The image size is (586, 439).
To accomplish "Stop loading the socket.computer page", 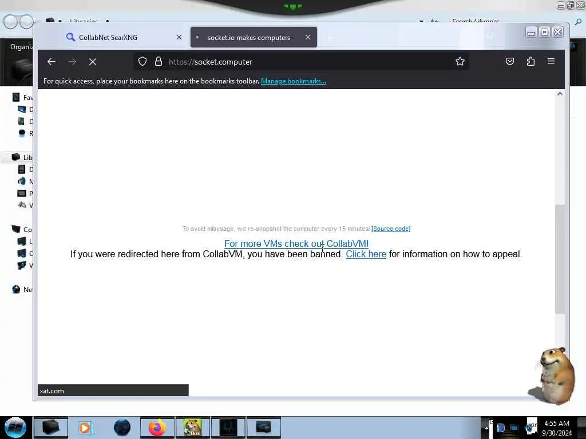I will 93,62.
